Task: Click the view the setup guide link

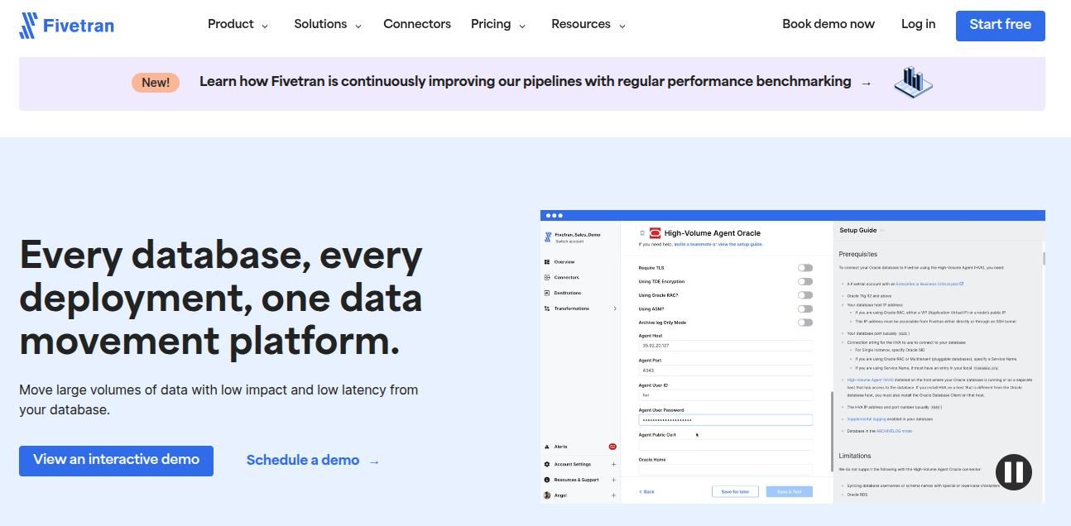Action: 740,245
